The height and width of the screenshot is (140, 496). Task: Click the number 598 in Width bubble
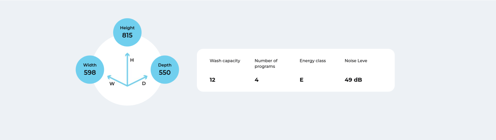pos(90,72)
